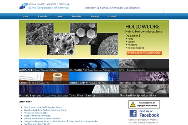The image size is (188, 125).
Task: Click the first SEM microsphere image in banner
Action: [40, 34]
